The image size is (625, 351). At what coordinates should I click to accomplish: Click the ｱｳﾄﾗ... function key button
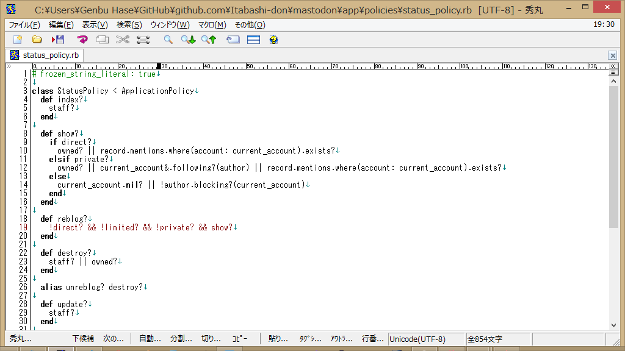tap(341, 339)
